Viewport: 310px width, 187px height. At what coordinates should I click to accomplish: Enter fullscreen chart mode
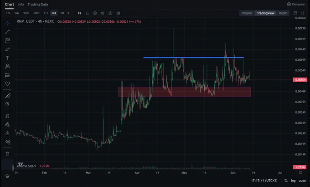303,13
